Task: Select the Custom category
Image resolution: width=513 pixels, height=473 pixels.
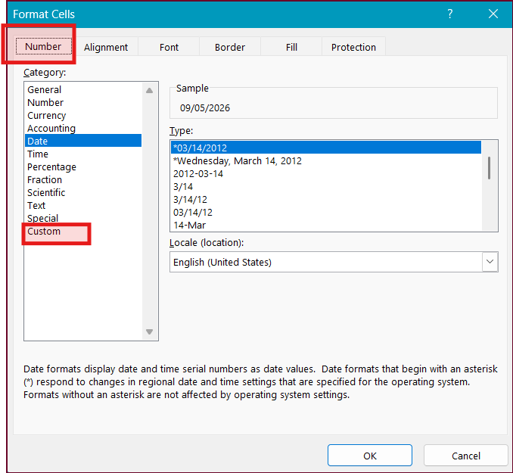Action: pos(83,231)
